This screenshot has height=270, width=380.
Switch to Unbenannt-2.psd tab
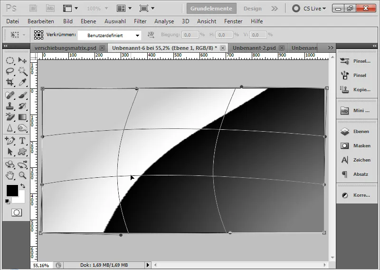(254, 48)
